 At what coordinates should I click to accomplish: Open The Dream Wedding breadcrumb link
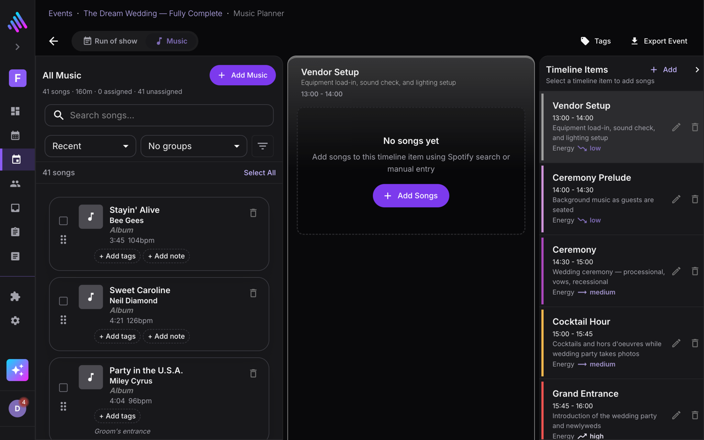tap(153, 13)
